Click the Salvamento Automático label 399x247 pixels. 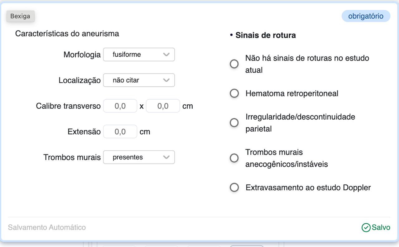click(x=47, y=228)
